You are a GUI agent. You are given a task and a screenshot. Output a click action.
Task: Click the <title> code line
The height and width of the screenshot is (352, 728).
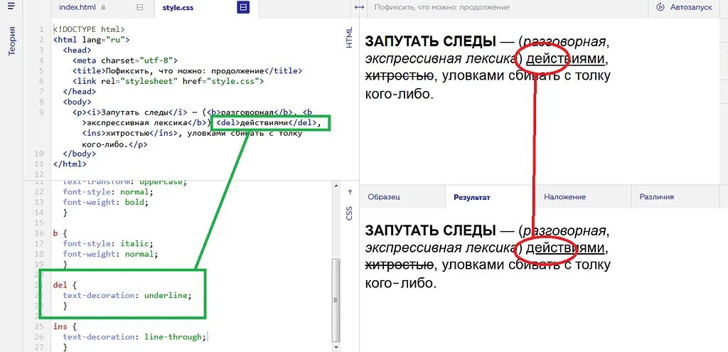(x=187, y=70)
